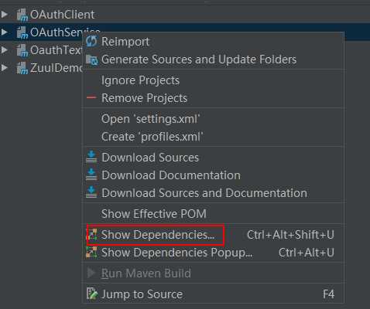Expand the OAuthService project node
The width and height of the screenshot is (370, 309).
[4, 32]
